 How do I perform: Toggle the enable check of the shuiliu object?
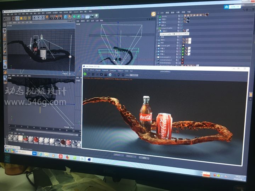point(182,16)
